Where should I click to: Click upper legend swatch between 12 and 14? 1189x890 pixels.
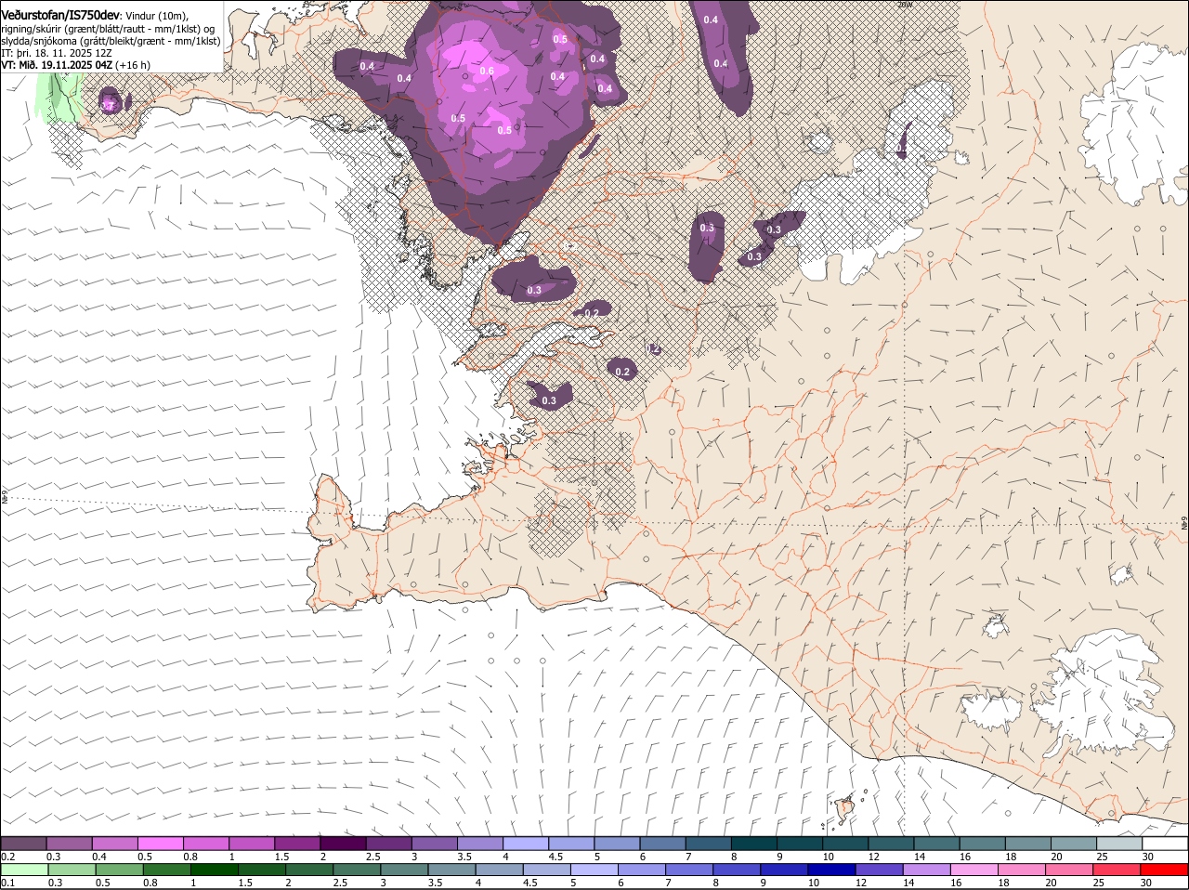[x=890, y=844]
